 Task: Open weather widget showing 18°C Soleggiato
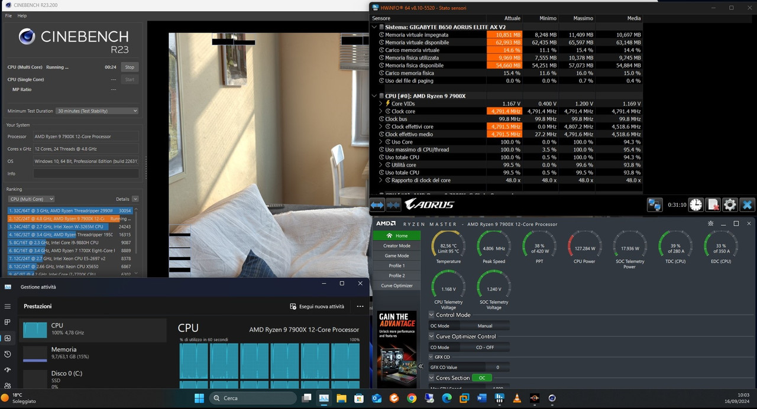point(20,398)
